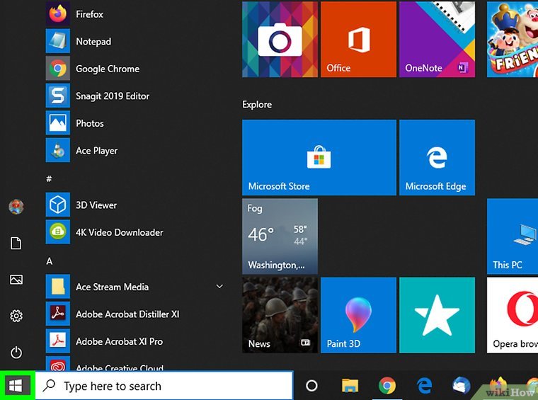
Task: Open the # section header index
Action: click(x=50, y=178)
